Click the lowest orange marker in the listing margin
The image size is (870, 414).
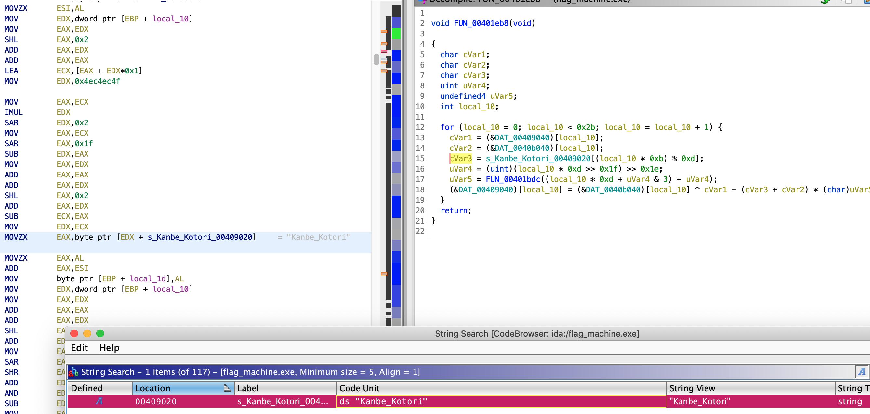click(384, 274)
